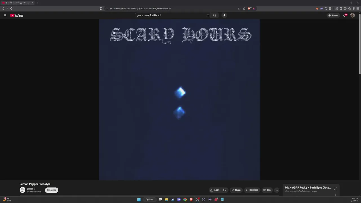Click the Mix - A$AP Rocky playlist title
The image size is (361, 203).
coord(308,187)
